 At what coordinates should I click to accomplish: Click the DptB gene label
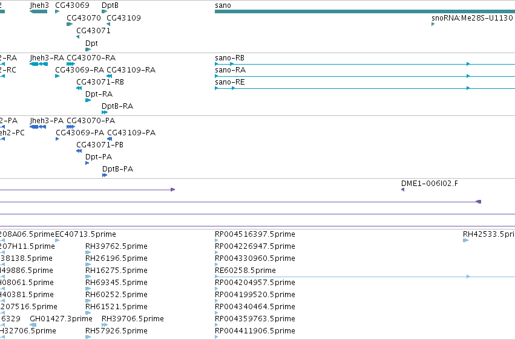[110, 5]
